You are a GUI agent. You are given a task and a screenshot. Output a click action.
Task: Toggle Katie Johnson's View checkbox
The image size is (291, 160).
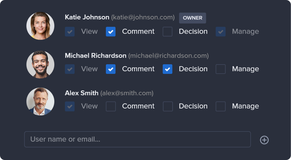[x=70, y=32]
